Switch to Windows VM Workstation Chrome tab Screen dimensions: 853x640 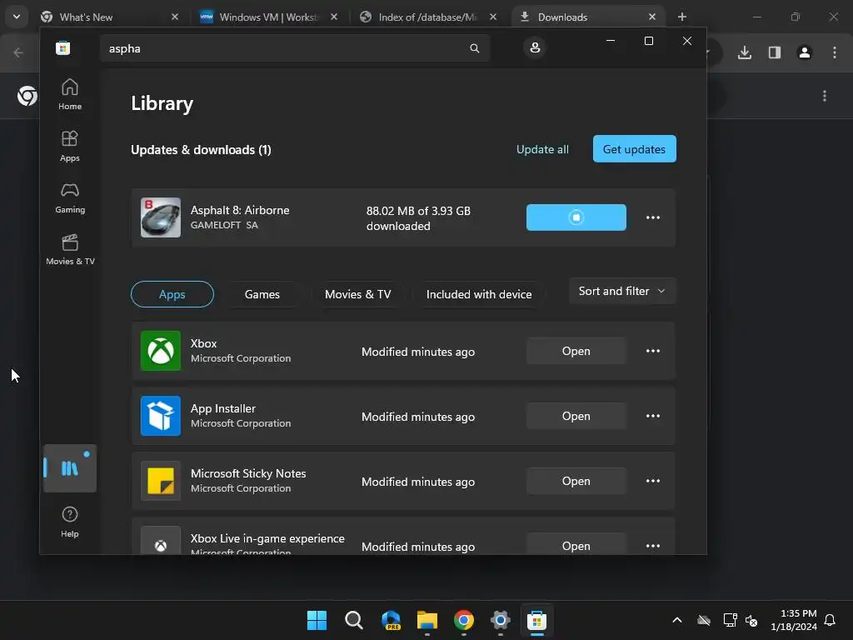(268, 17)
